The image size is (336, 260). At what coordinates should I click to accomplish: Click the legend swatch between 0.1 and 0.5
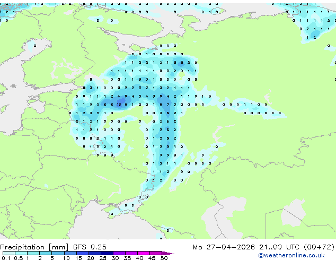pos(9,253)
